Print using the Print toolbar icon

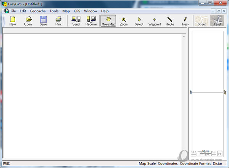[58, 21]
